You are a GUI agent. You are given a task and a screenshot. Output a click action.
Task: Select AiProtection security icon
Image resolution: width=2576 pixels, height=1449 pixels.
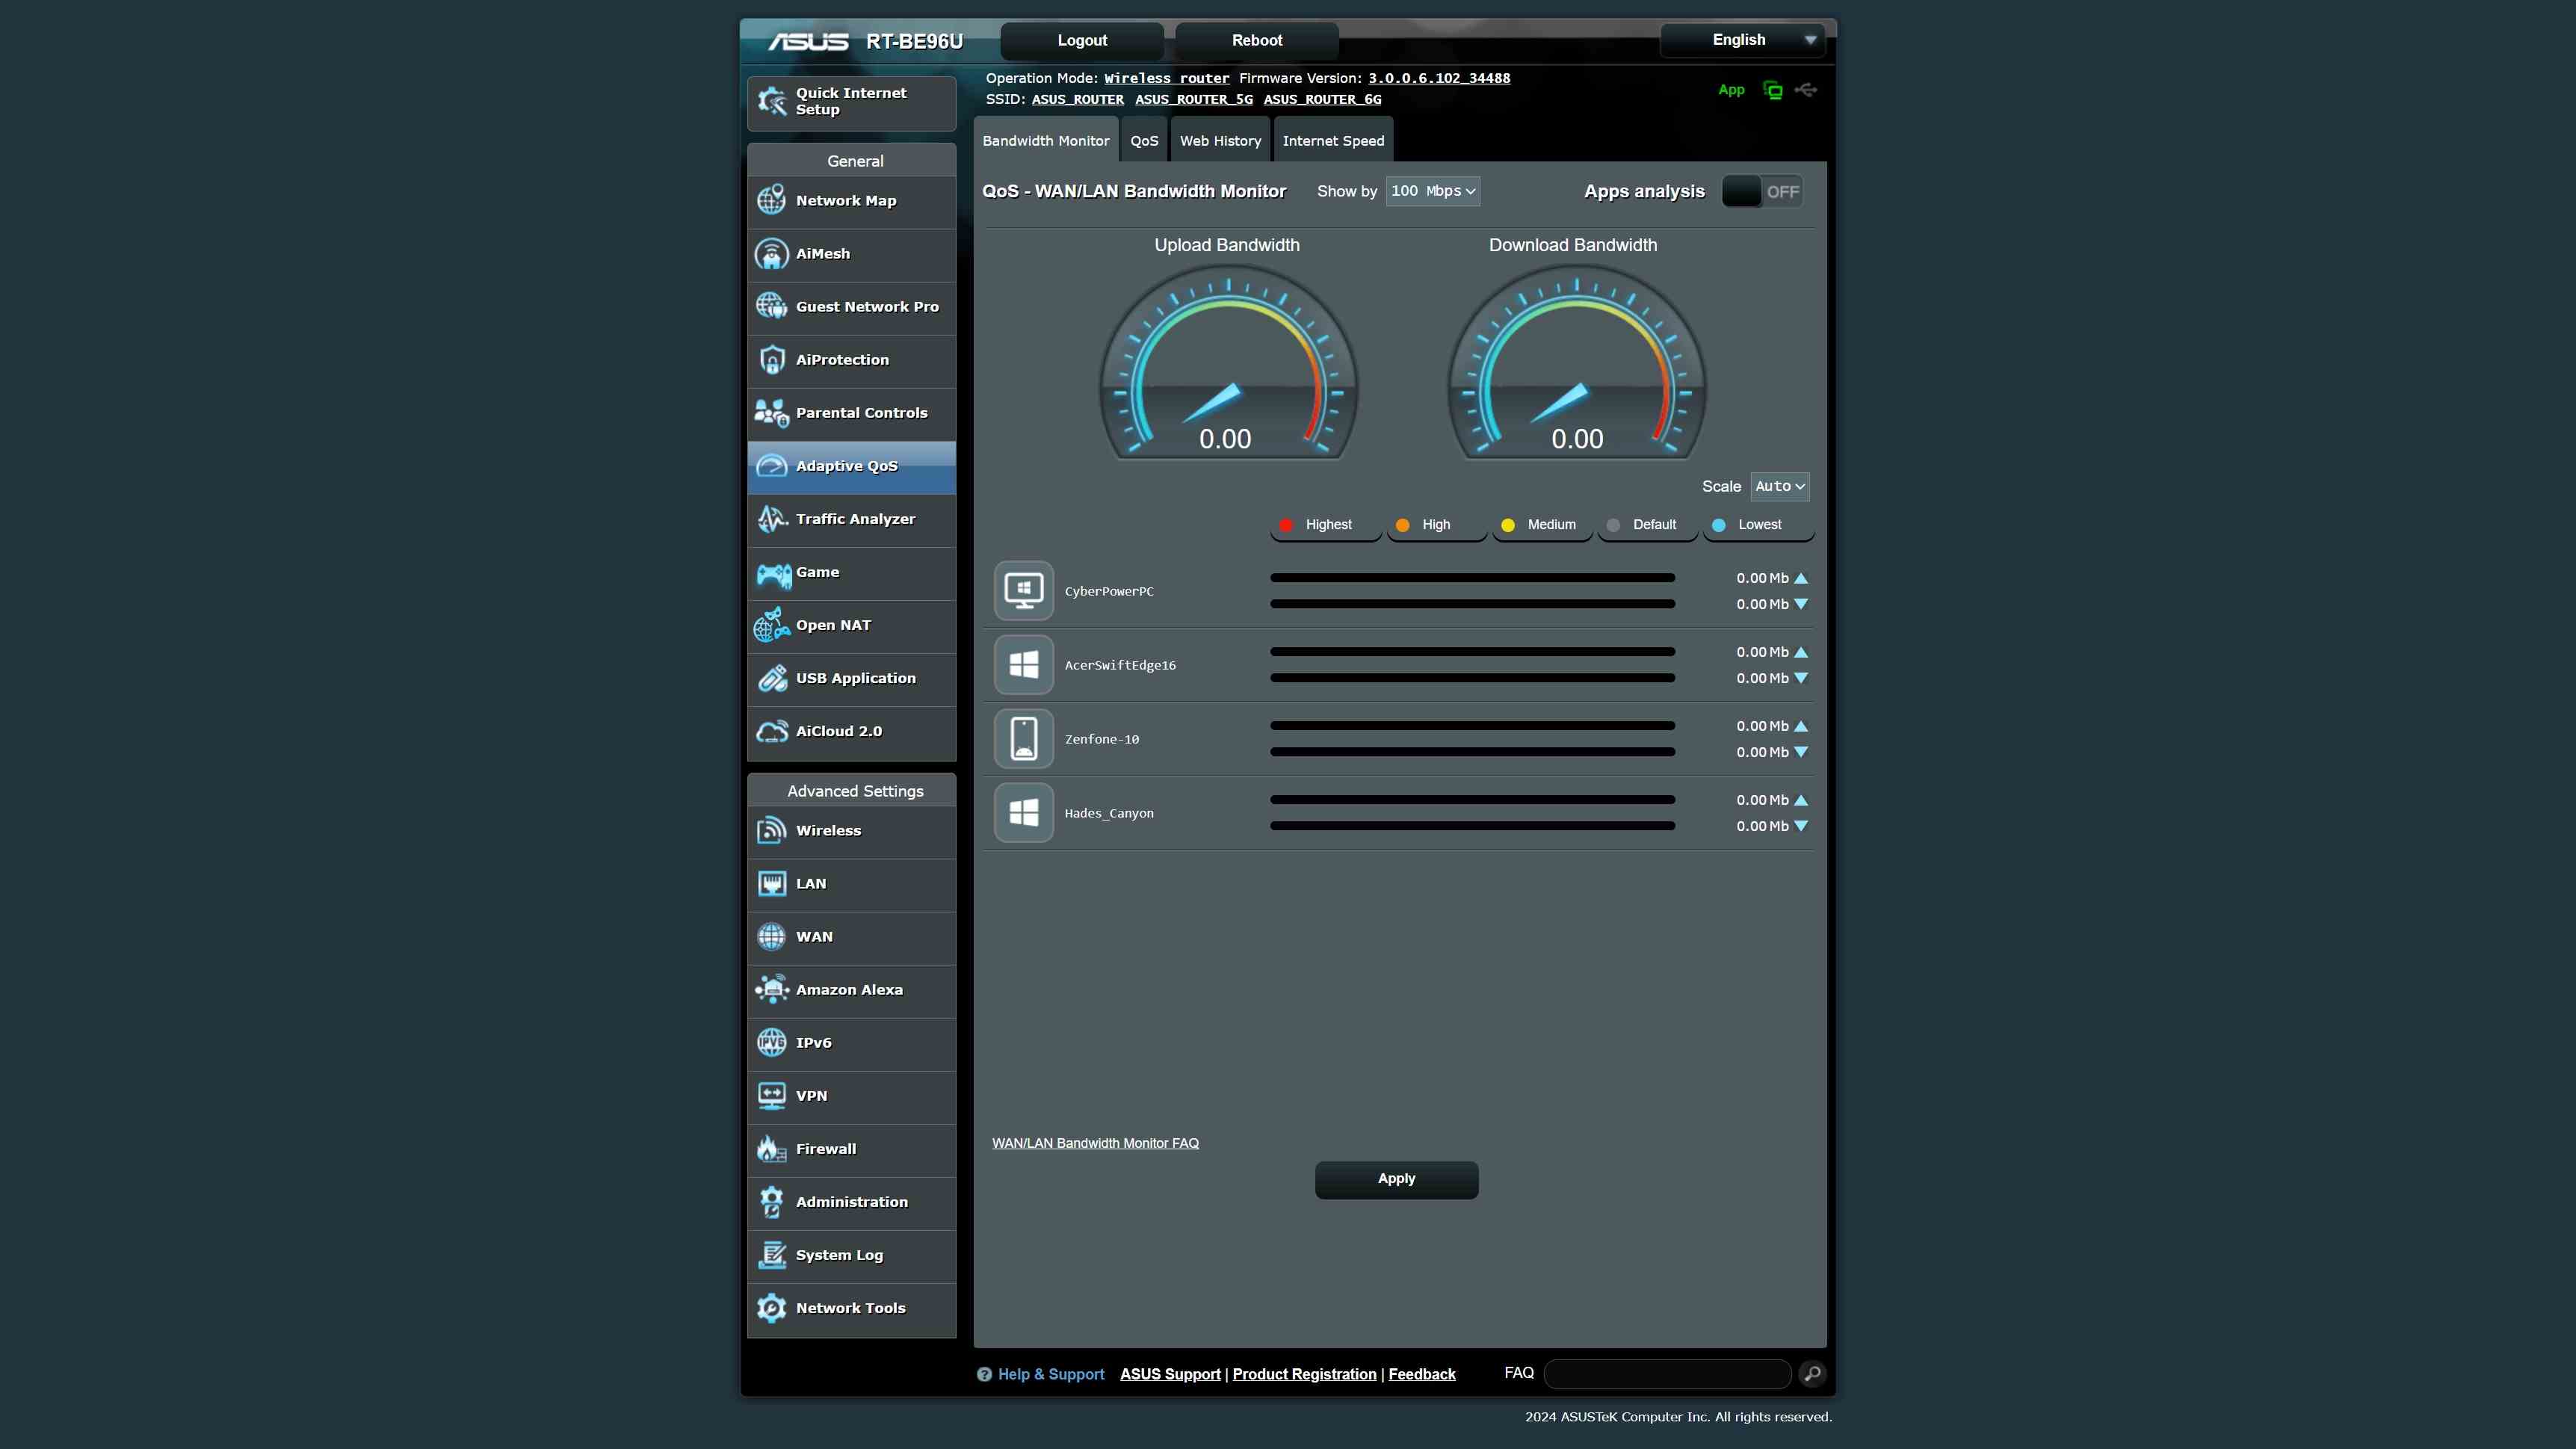pos(771,359)
